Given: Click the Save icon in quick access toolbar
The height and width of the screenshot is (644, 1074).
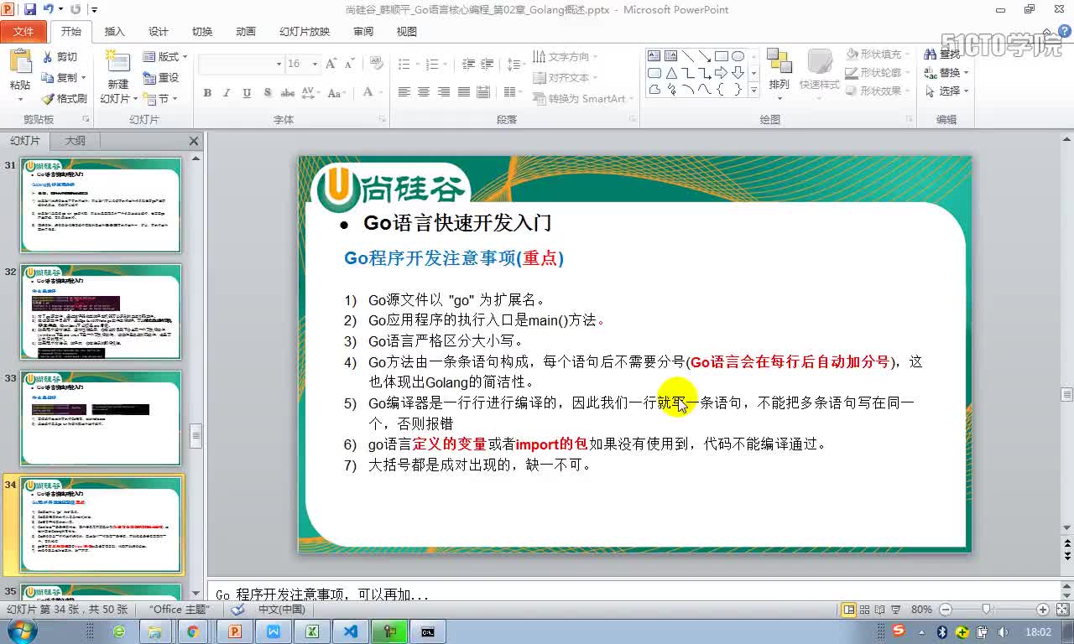Looking at the screenshot, I should pos(30,9).
